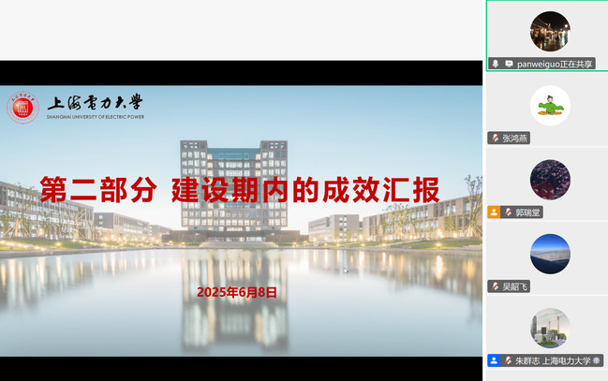The height and width of the screenshot is (381, 608).
Task: Select 朱群志's avatar photo
Action: (x=549, y=328)
